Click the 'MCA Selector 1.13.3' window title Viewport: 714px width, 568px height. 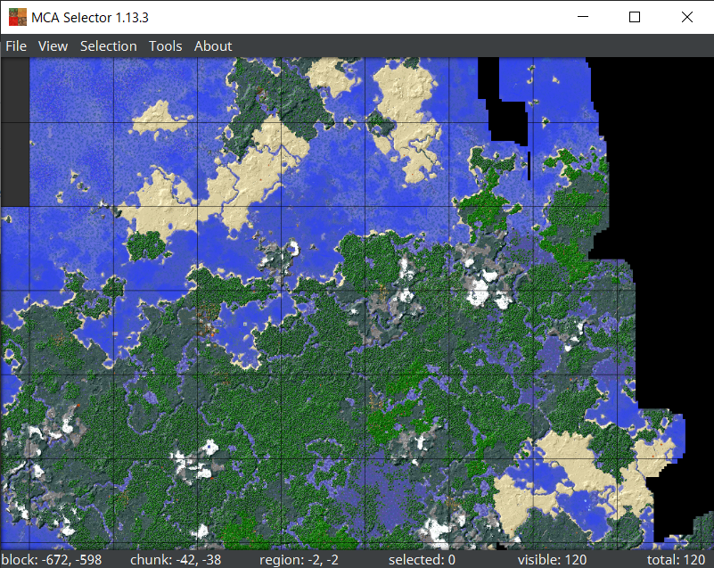[x=90, y=18]
